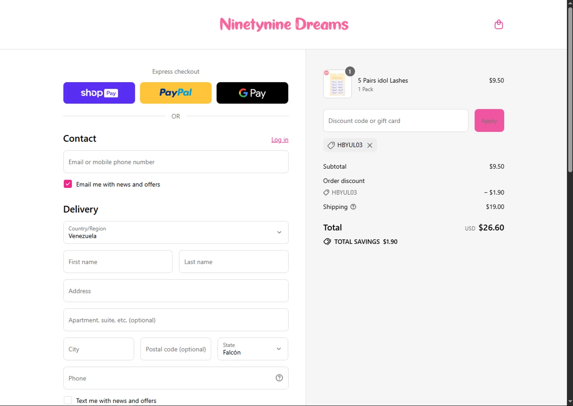Uncheck Email me with news and offers

tap(68, 184)
